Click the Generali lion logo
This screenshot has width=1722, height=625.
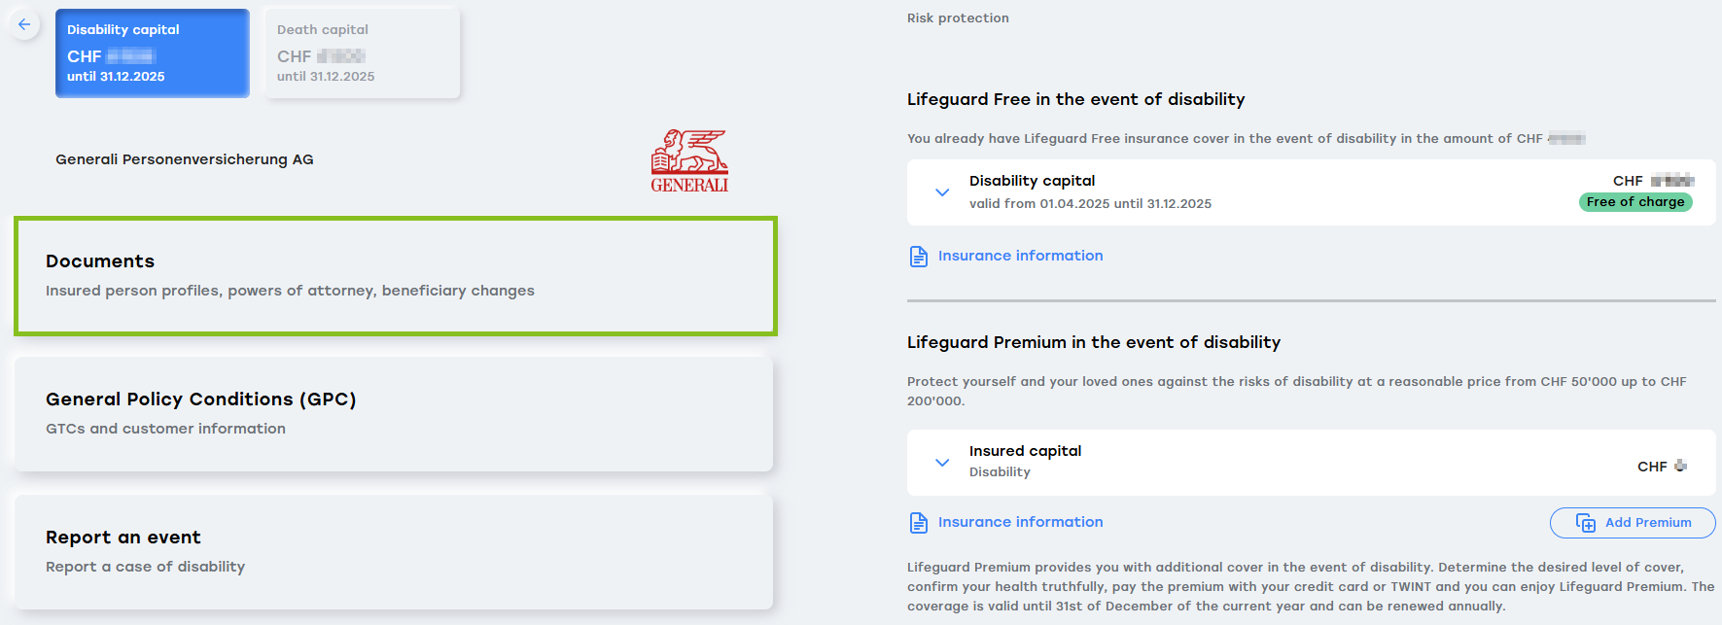pos(689,160)
